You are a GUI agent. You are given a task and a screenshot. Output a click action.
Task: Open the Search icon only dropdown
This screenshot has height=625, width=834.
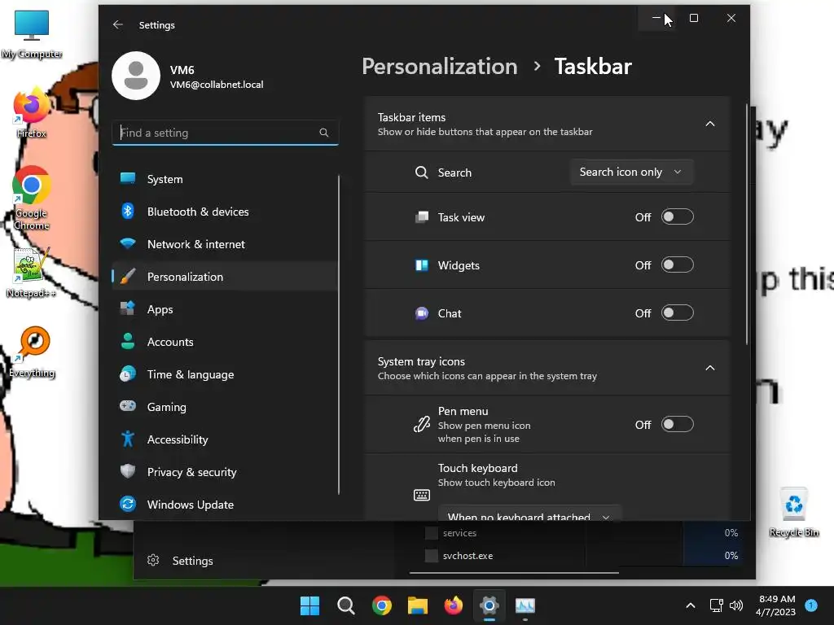[631, 173]
